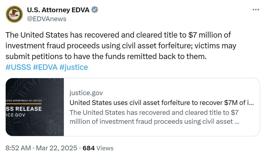Click the verified badge beside the name

95,10
